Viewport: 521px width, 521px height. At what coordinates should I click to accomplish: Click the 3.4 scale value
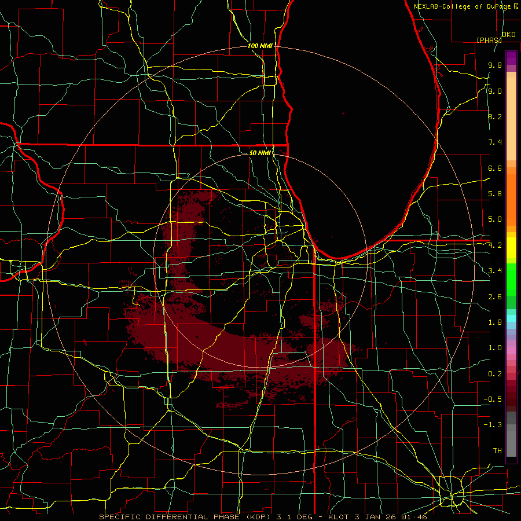(x=495, y=271)
